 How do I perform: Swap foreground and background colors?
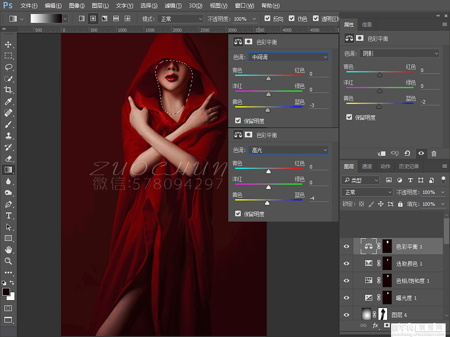click(12, 283)
